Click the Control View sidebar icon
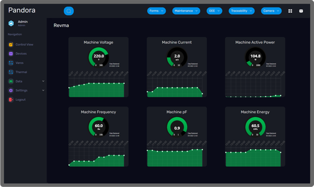314x187 pixels. pos(11,45)
